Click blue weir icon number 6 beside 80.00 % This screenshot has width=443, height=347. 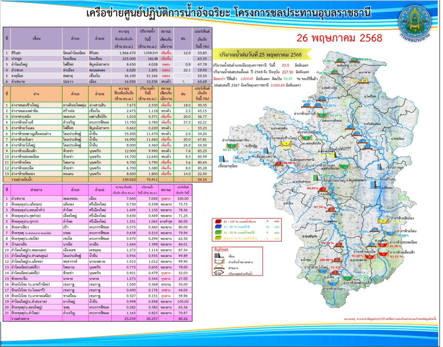tap(307, 105)
